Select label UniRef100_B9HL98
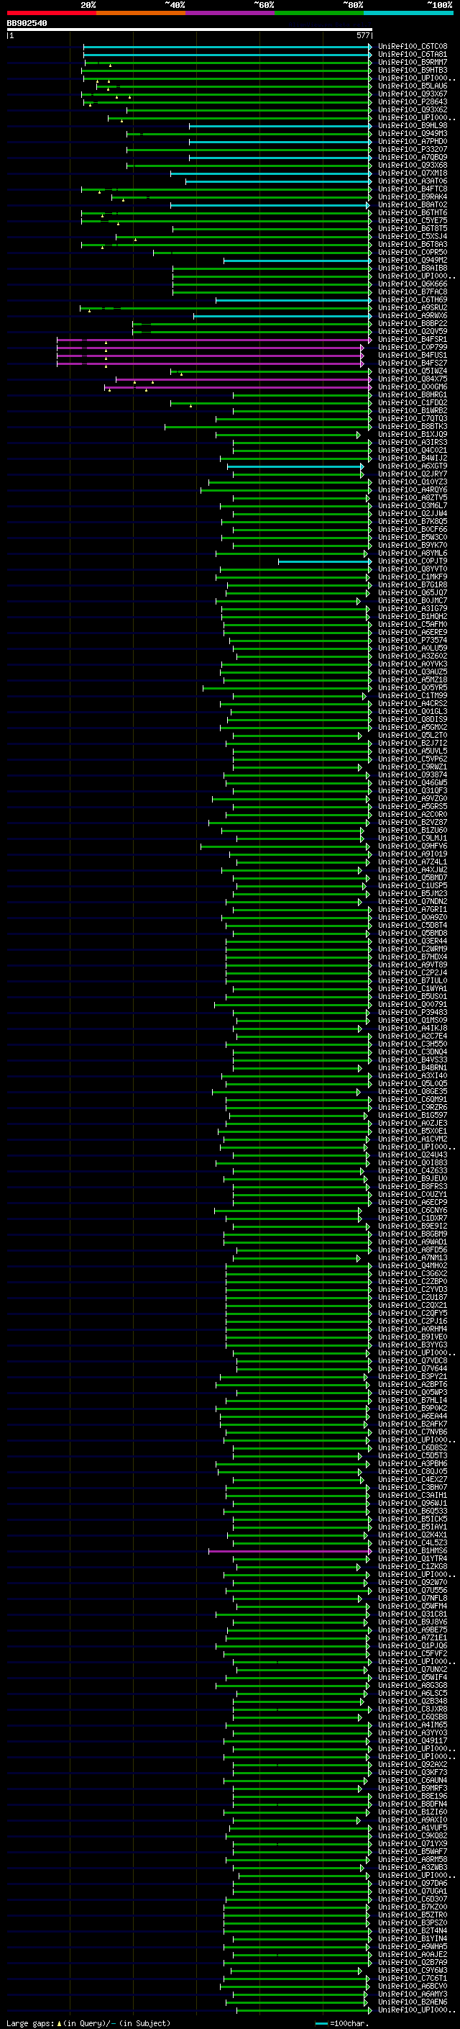Screen dimensions: 460x2029 [x=413, y=125]
